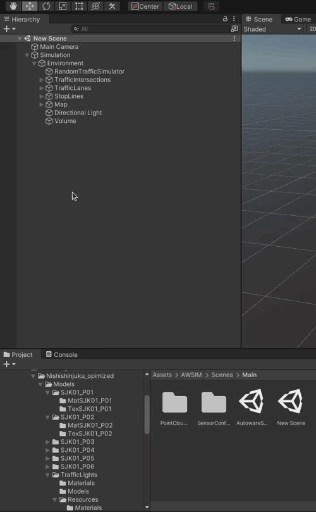316x512 pixels.
Task: Collapse the Resources folder
Action: (54, 499)
